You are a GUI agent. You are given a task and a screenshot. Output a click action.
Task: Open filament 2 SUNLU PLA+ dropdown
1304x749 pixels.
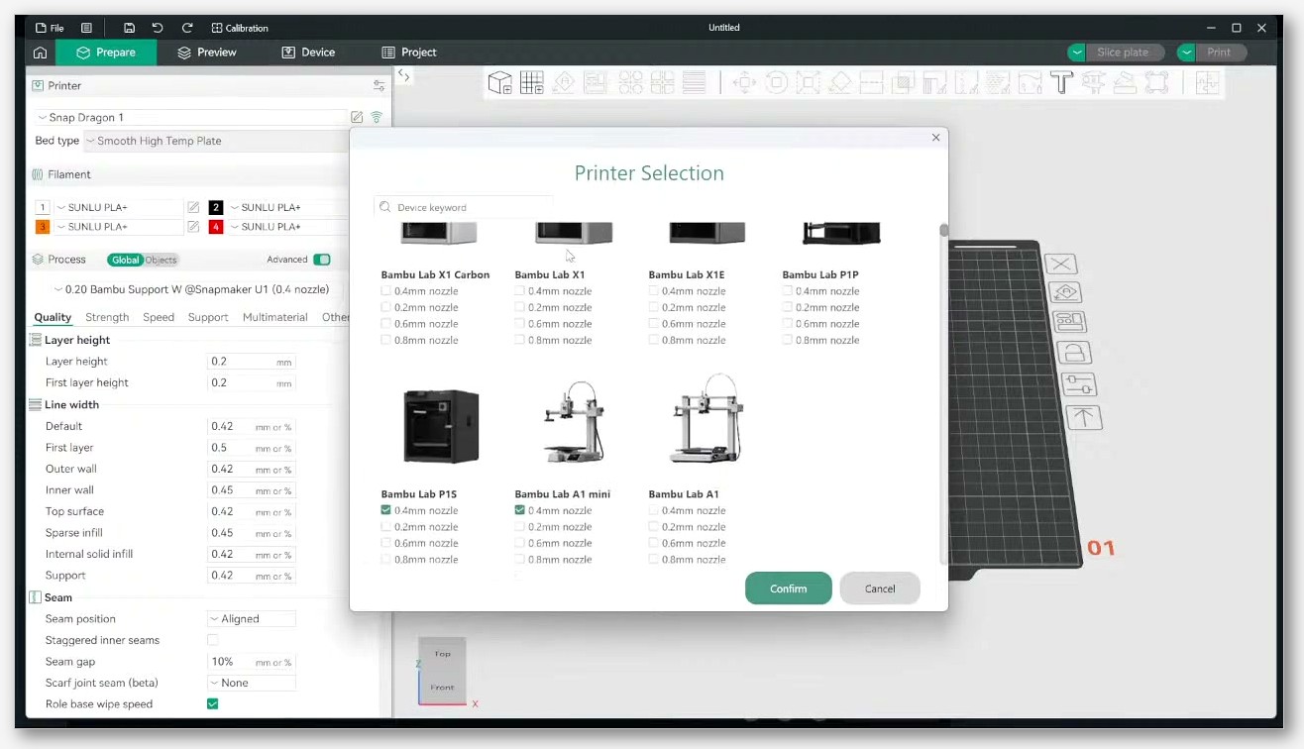[x=288, y=207]
